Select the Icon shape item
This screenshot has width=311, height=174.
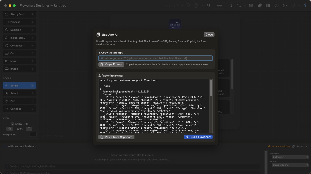coord(19,61)
